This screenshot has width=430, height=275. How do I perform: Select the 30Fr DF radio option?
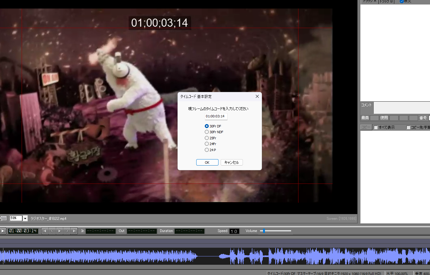pyautogui.click(x=207, y=126)
